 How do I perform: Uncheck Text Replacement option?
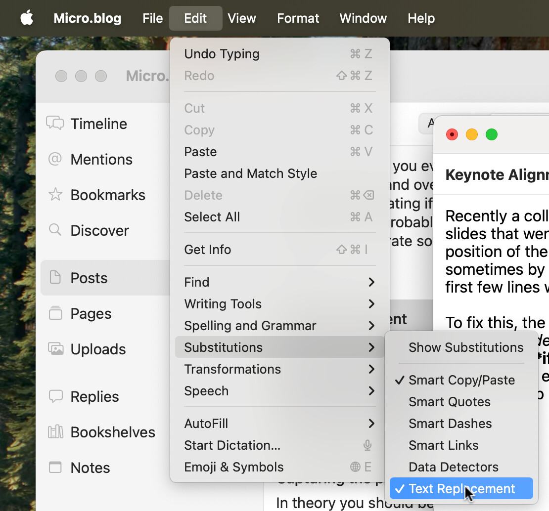click(461, 489)
